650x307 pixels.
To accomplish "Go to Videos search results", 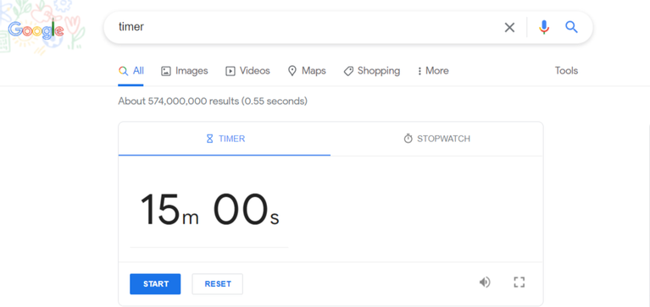I will [x=247, y=71].
